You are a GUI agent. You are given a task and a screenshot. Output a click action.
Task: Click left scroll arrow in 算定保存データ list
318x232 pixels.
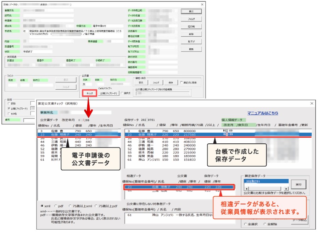246,189
